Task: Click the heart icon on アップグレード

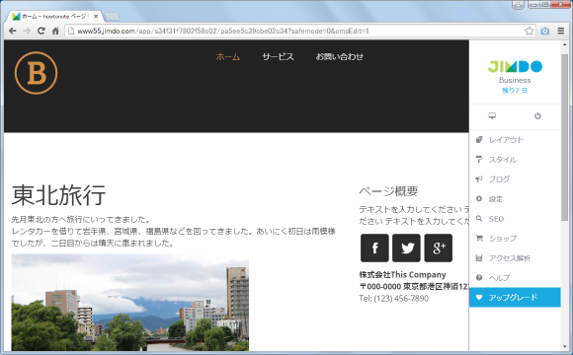Action: [479, 298]
